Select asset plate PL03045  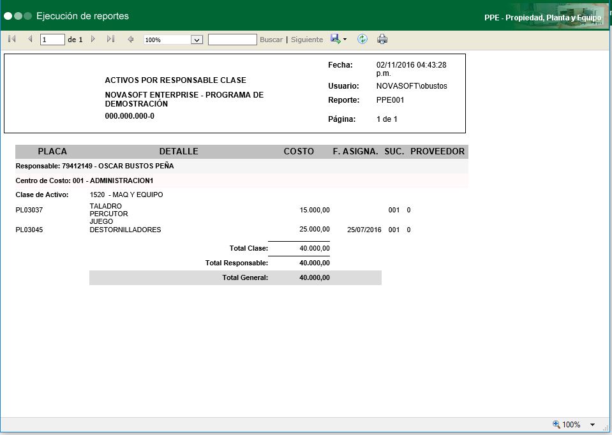click(x=29, y=230)
